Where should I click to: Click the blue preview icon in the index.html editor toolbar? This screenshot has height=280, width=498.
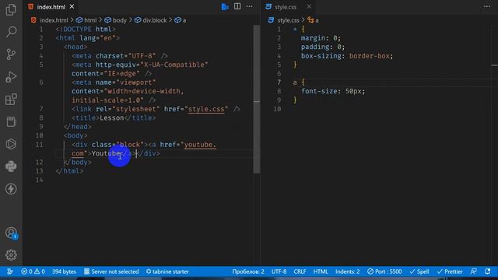[225, 7]
